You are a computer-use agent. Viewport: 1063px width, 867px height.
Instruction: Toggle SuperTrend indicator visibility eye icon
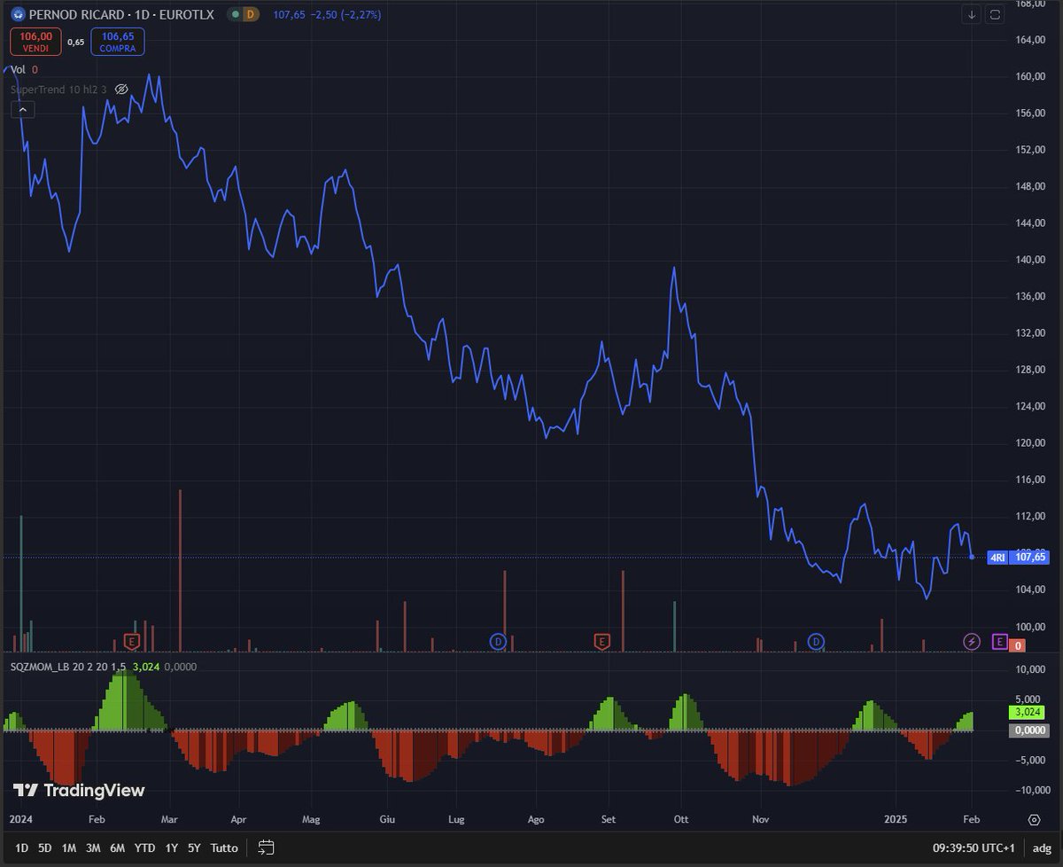coord(122,90)
